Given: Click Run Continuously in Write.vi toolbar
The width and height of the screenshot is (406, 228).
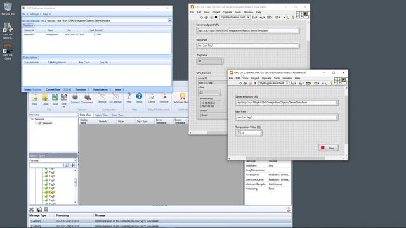Looking at the screenshot, I should tap(246, 83).
